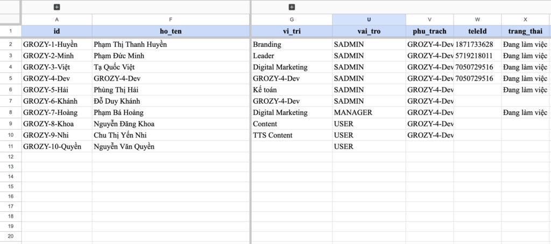Click the ho_ten header cell

pos(171,31)
